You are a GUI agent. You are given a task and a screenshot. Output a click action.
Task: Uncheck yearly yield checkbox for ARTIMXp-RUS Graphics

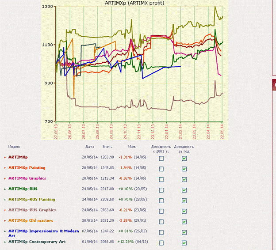click(x=184, y=211)
